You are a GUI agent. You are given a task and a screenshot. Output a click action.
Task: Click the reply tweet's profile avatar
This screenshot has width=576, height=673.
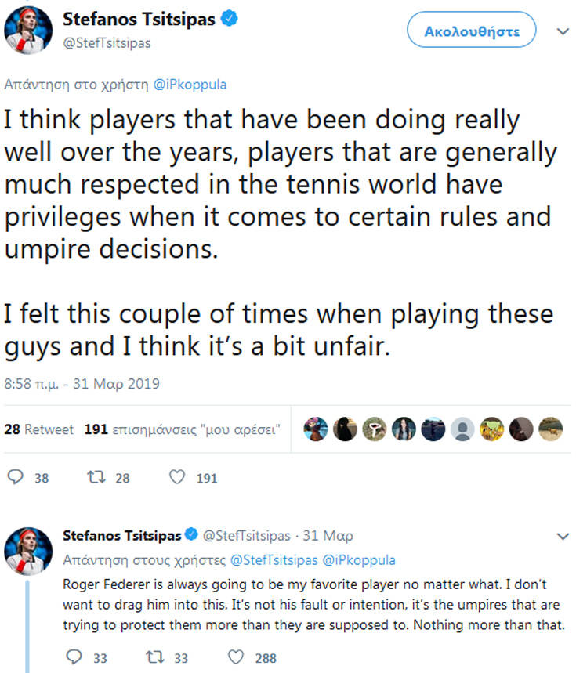(x=30, y=552)
